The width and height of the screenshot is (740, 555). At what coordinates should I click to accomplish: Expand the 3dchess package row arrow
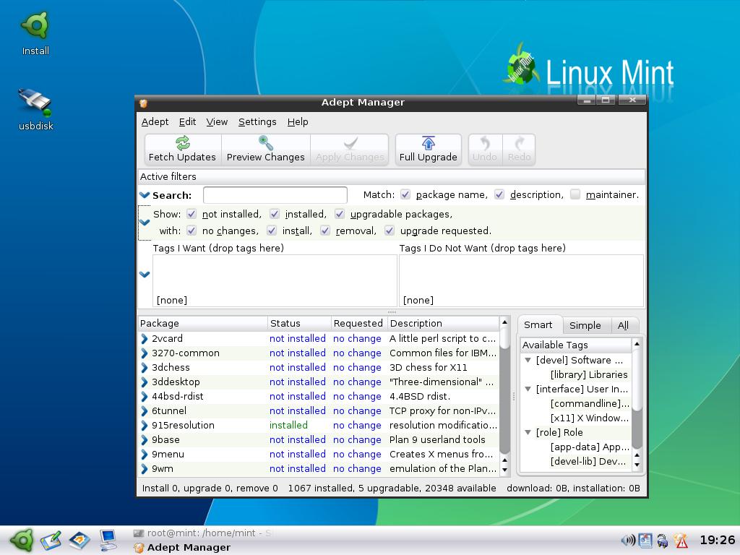click(x=145, y=367)
